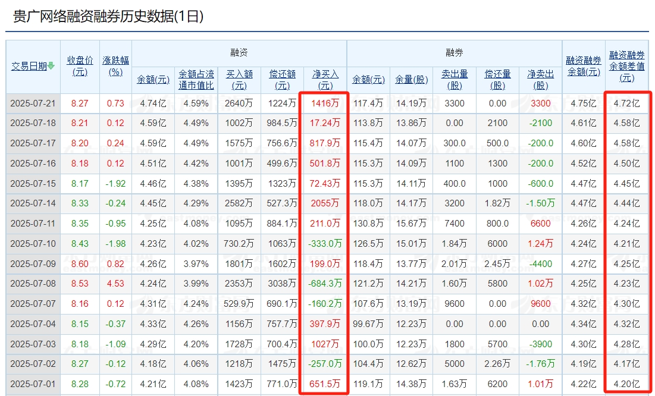655x396 pixels.
Task: Click closing price 8.60
Action: click(80, 263)
